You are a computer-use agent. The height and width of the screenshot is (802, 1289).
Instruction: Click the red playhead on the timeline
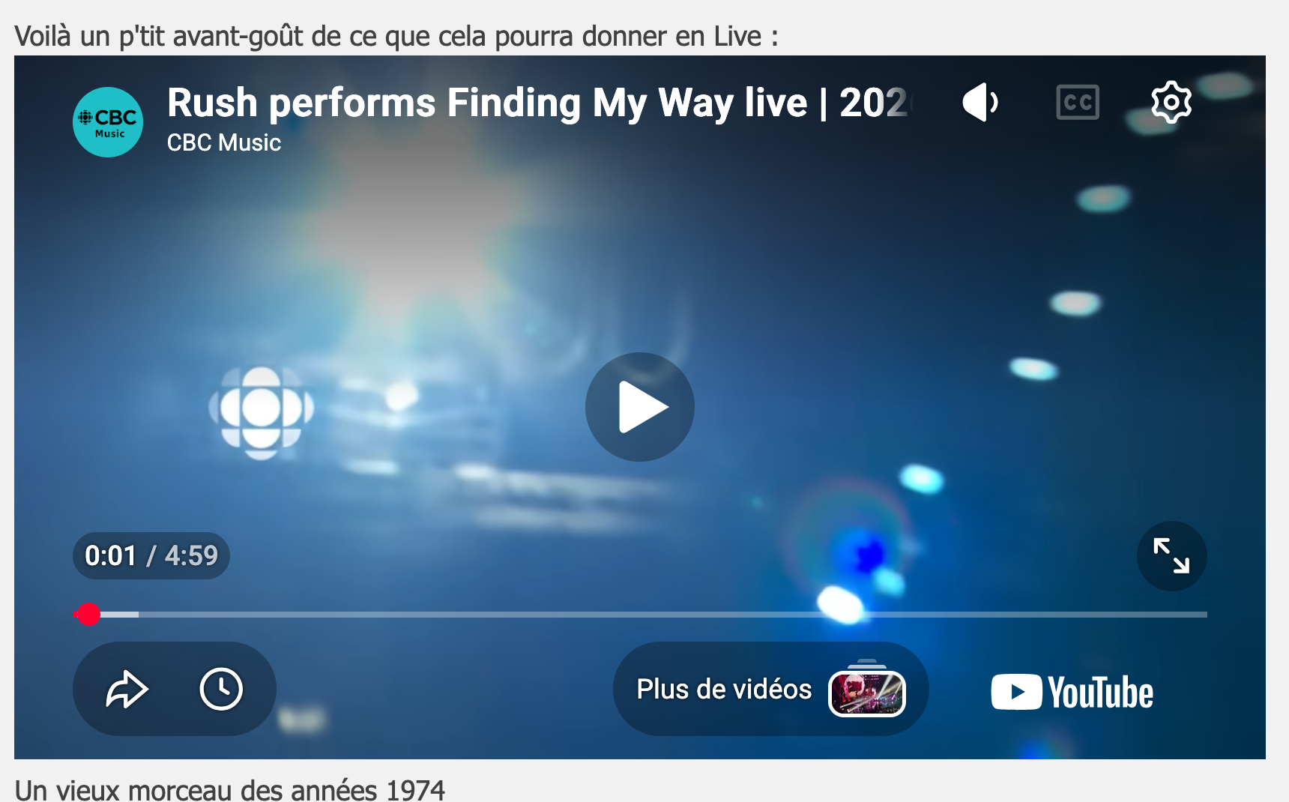click(x=88, y=615)
